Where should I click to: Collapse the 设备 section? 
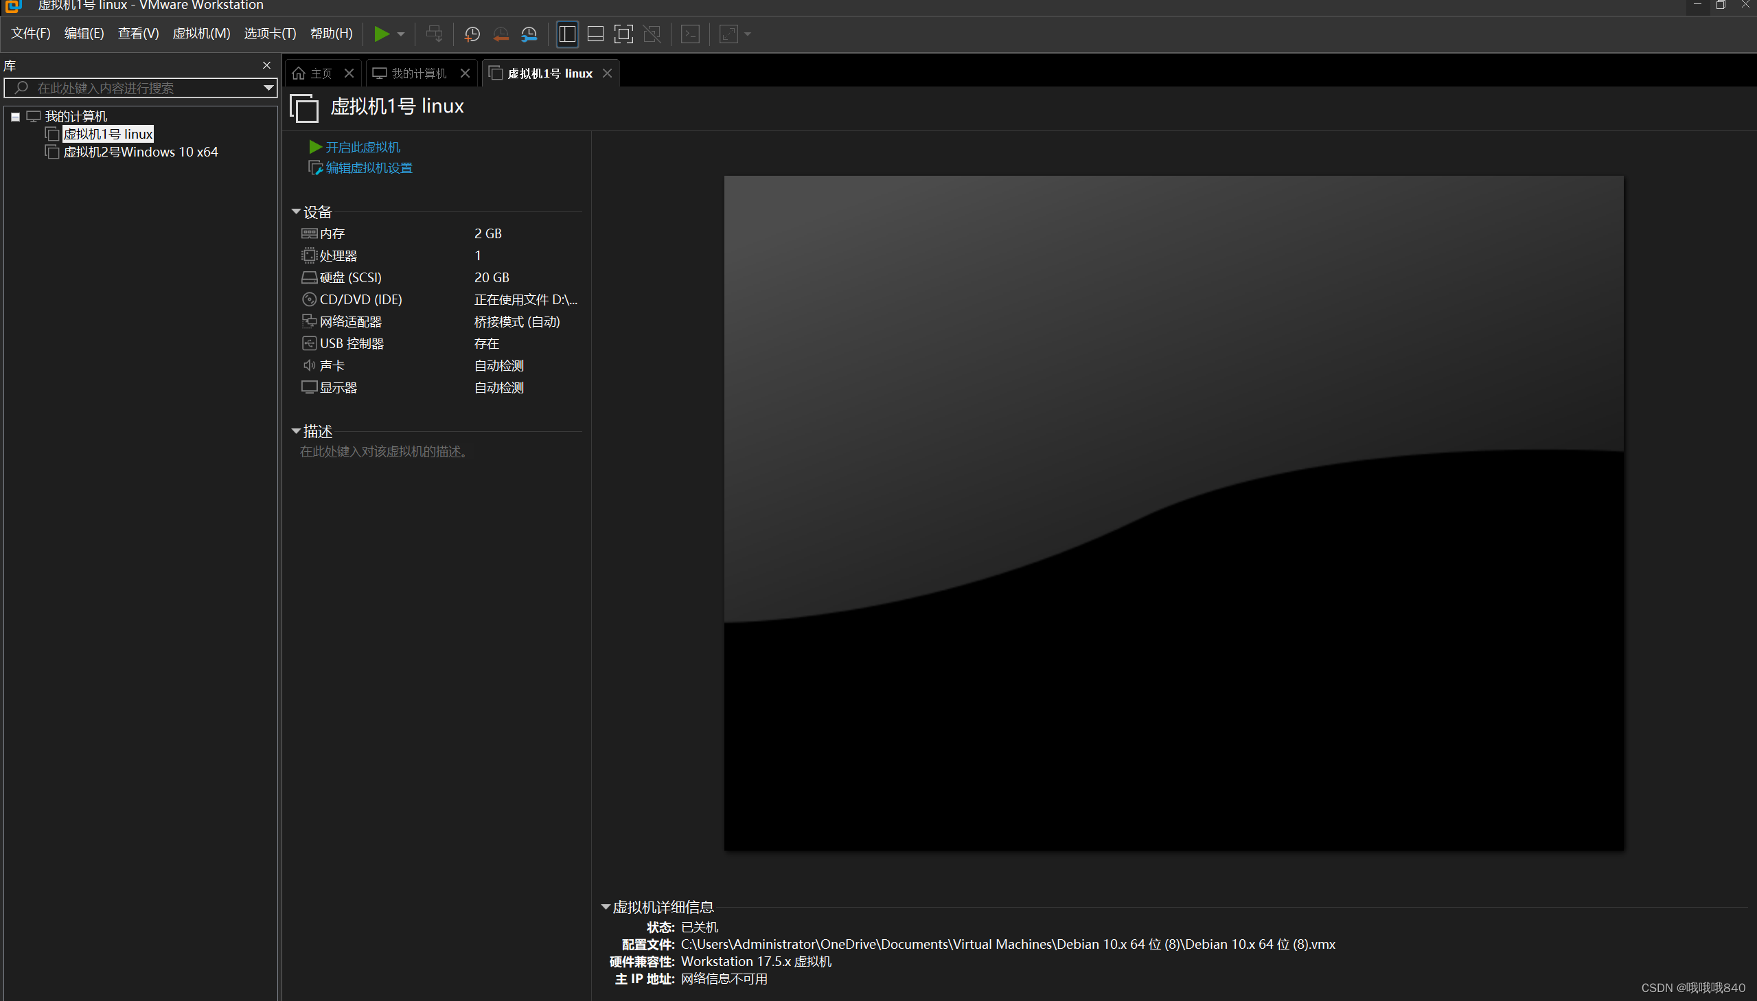coord(297,211)
